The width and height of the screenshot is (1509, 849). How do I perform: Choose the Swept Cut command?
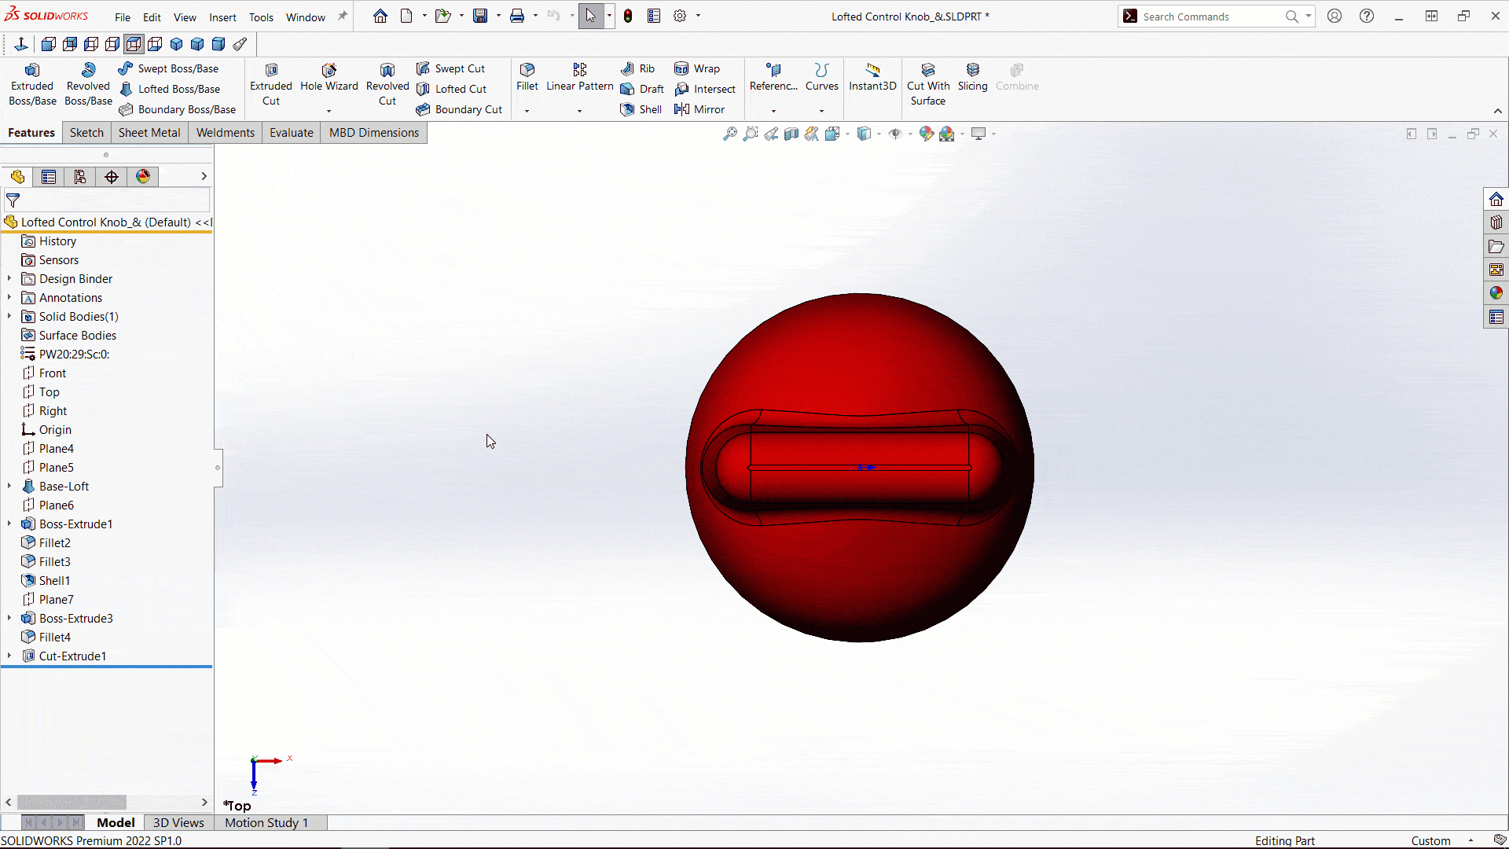tap(450, 68)
